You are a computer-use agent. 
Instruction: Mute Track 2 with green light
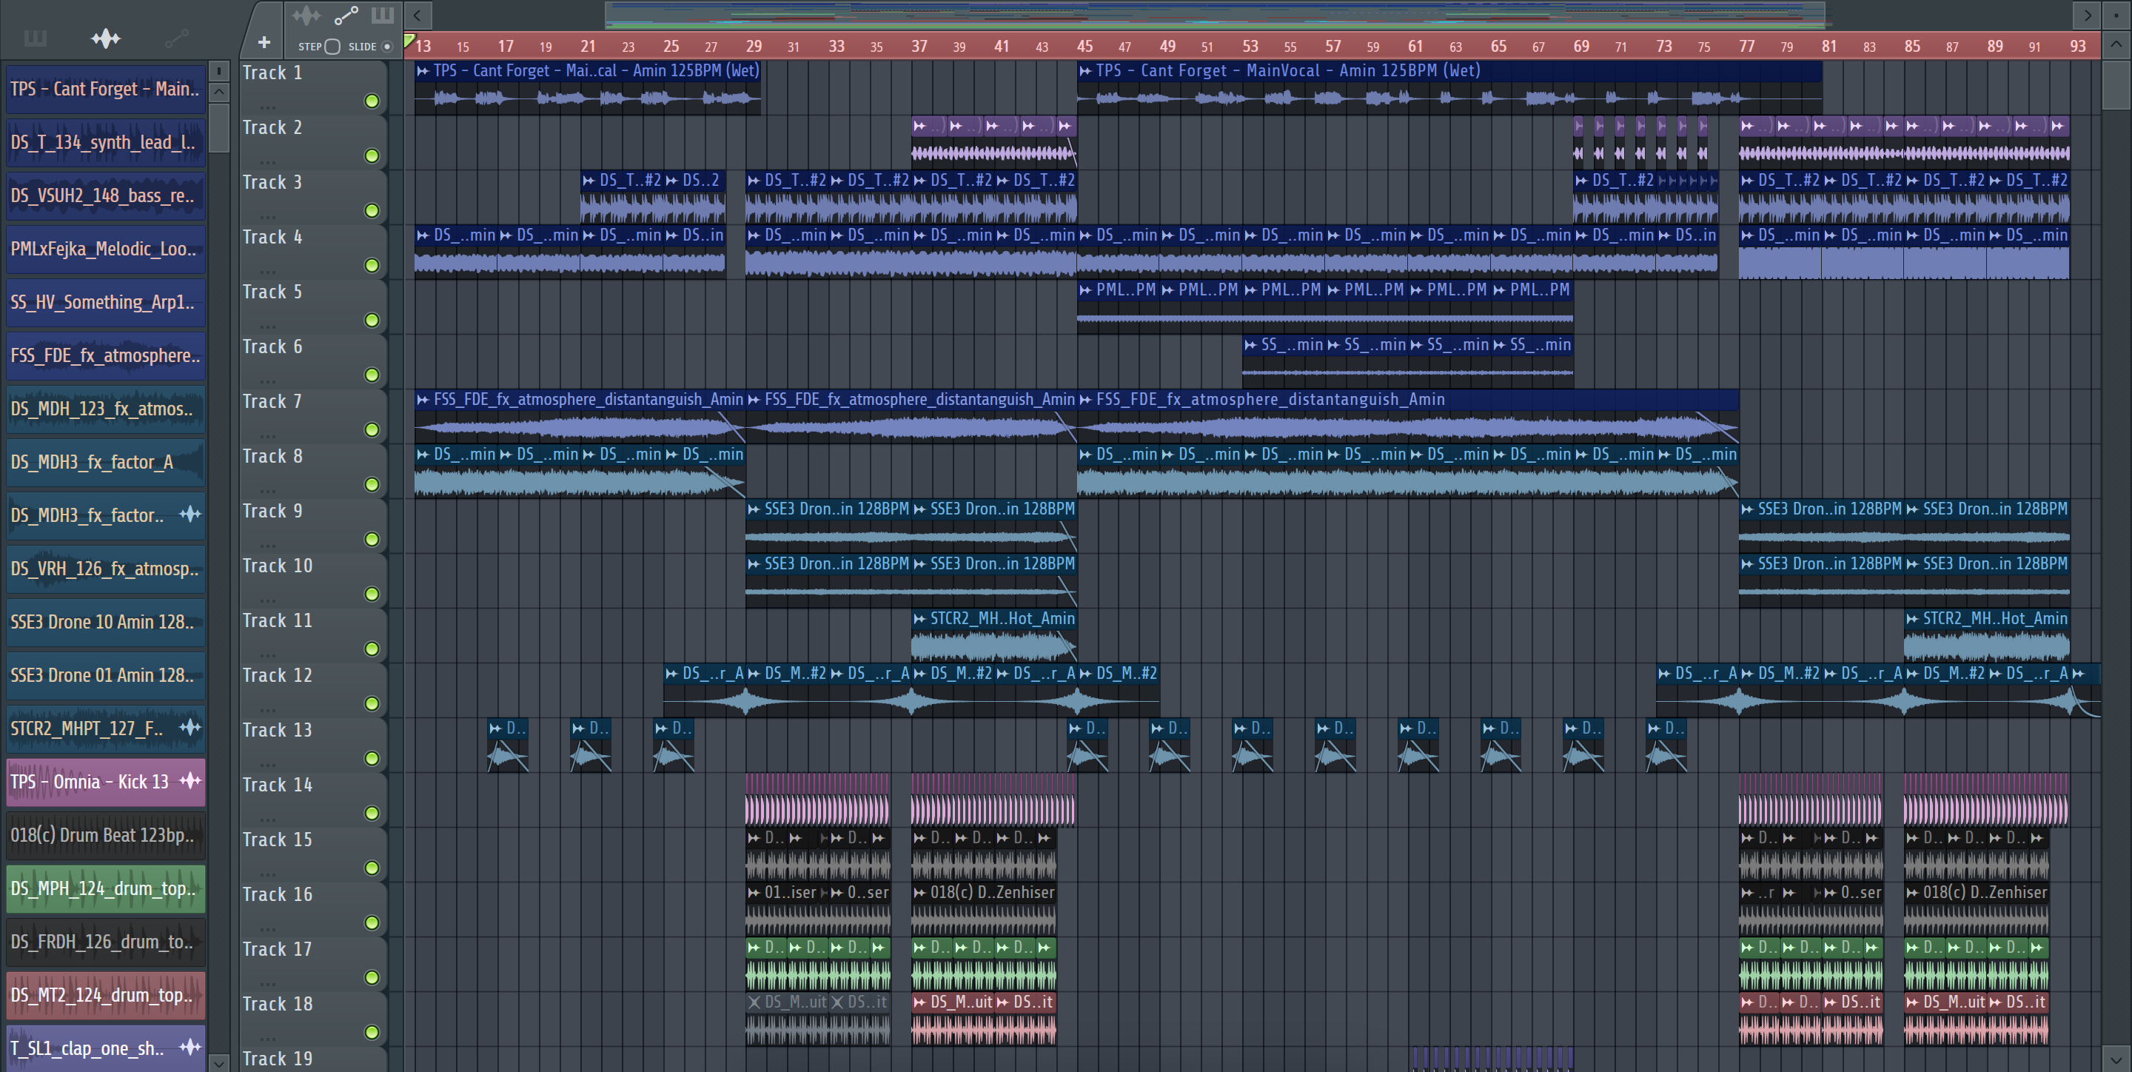click(372, 155)
